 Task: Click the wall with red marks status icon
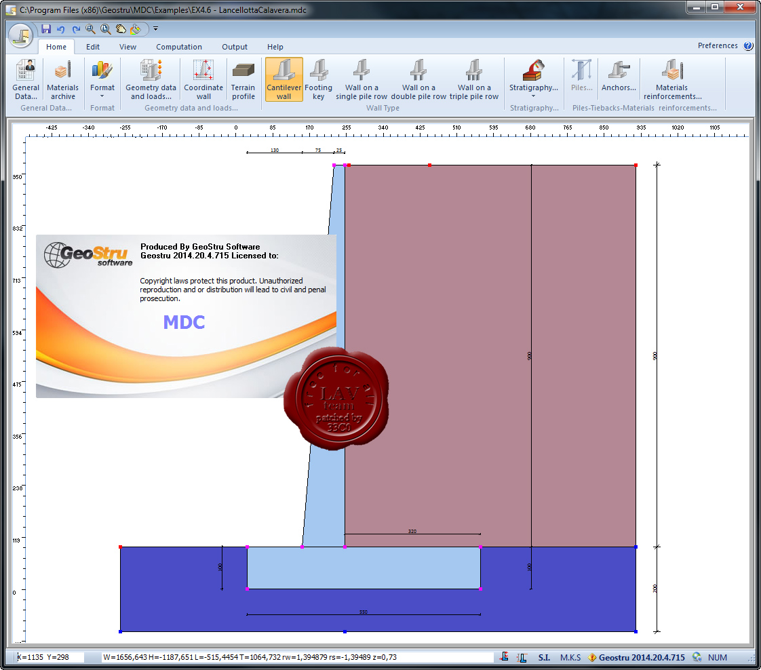click(x=504, y=657)
